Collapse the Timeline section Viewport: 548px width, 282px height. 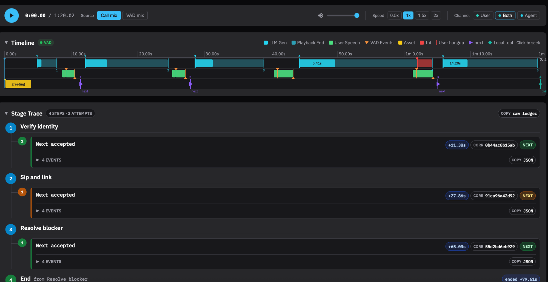[x=6, y=43]
